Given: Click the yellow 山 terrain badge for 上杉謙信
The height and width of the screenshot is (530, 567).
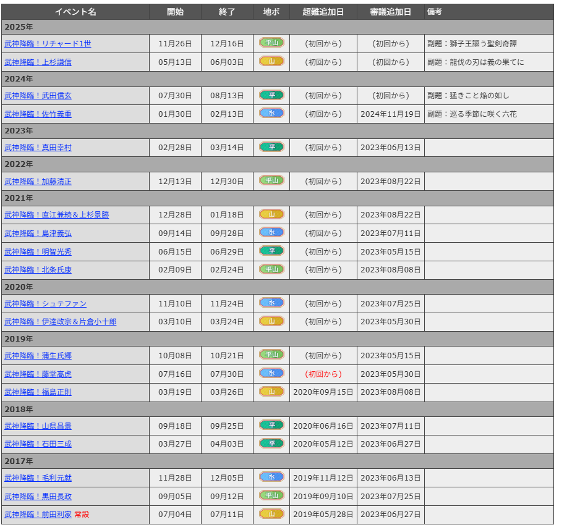Looking at the screenshot, I should point(271,62).
